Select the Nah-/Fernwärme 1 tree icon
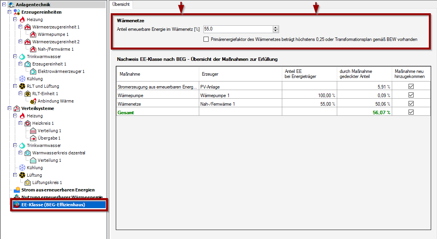This screenshot has width=437, height=239. tap(33, 49)
